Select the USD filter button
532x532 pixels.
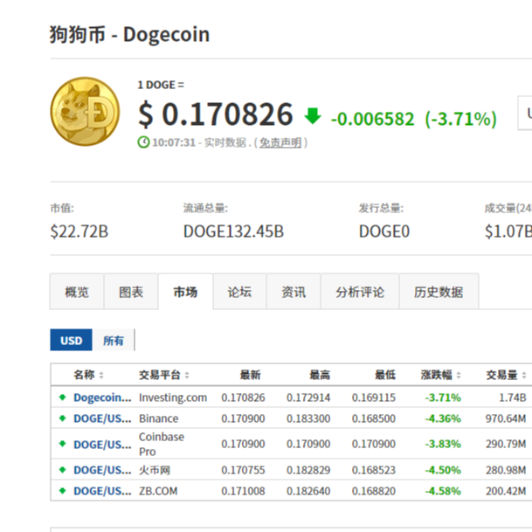pyautogui.click(x=71, y=340)
